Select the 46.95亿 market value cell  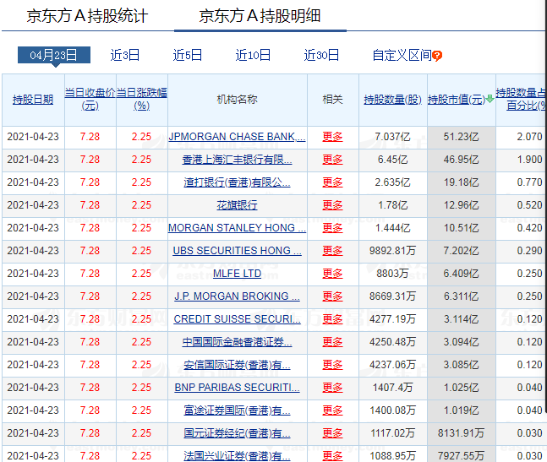coord(461,160)
